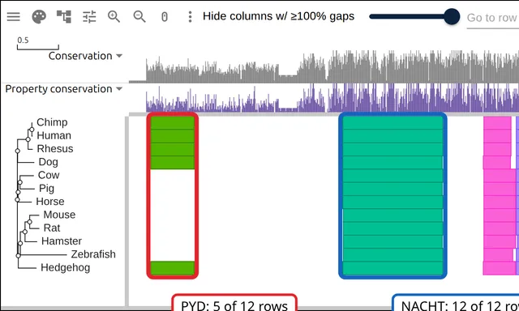
Task: Select the Zebrafish tree label
Action: pos(93,254)
